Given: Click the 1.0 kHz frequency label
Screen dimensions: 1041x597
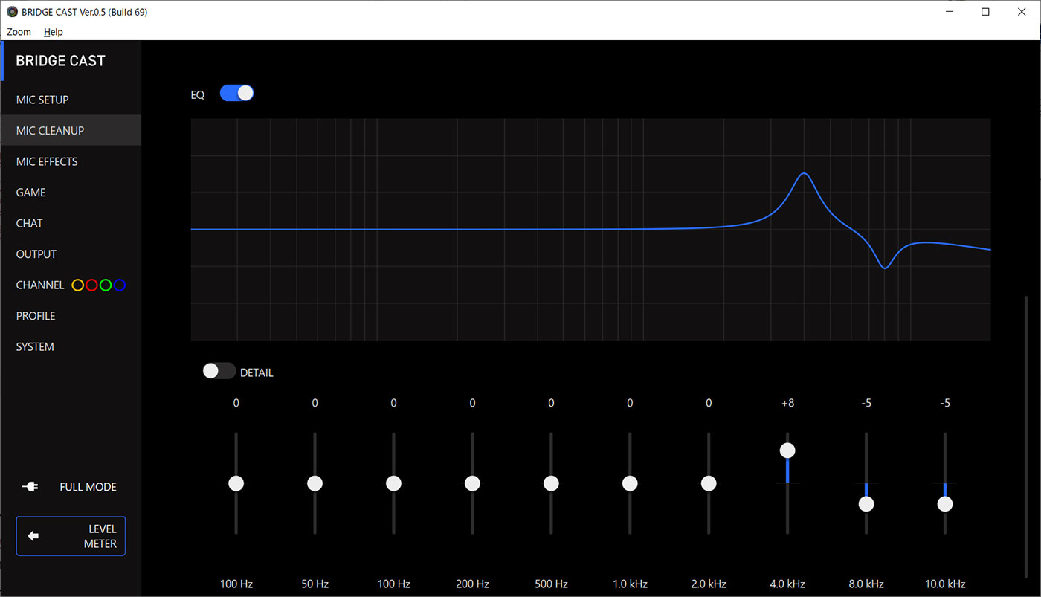Looking at the screenshot, I should (630, 584).
